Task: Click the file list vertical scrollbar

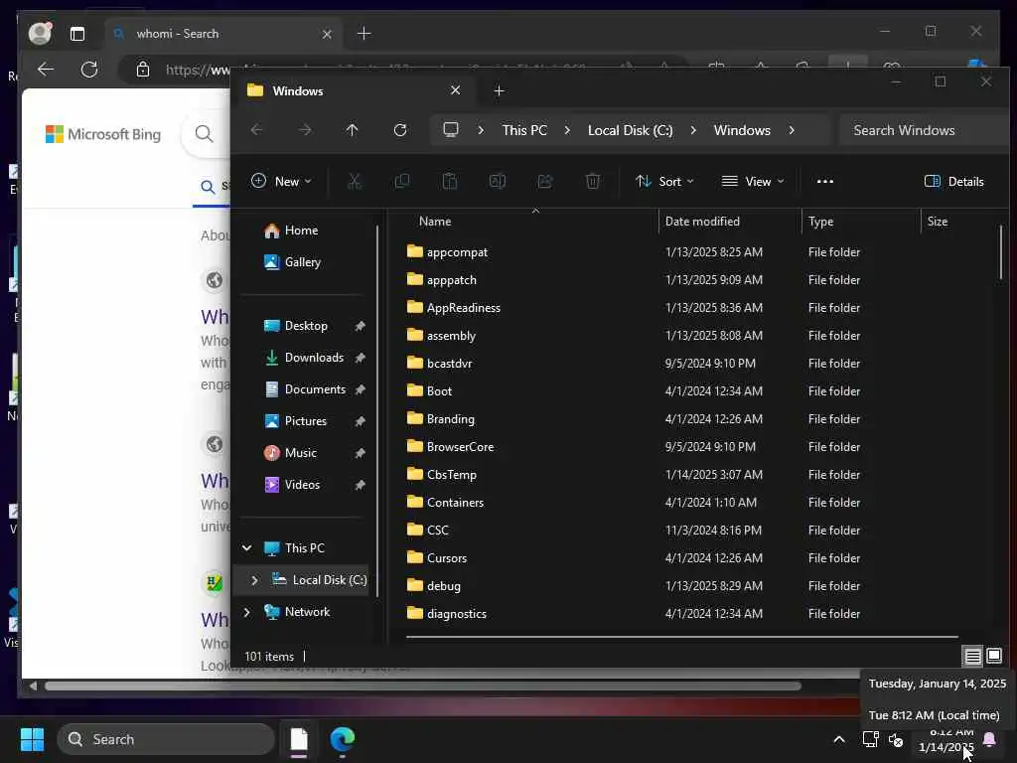Action: coord(1001,253)
